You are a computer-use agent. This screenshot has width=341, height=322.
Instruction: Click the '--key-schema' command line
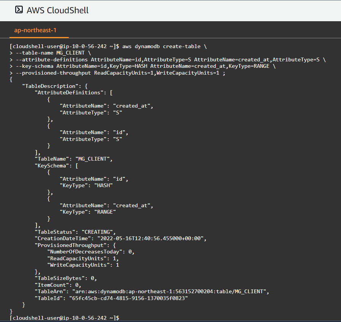click(143, 66)
